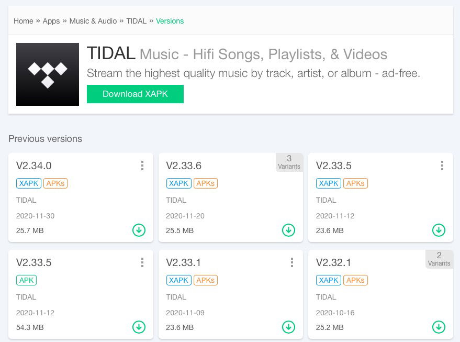
Task: Click APKs badge on V2.34.0 card
Action: tap(55, 183)
